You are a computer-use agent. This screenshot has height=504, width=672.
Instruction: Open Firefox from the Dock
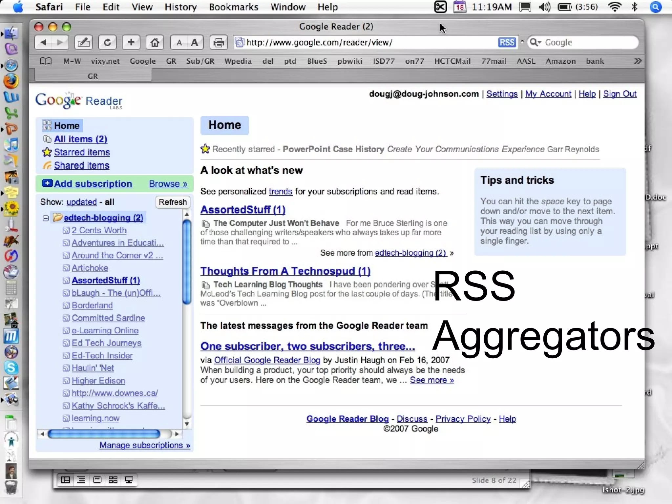click(x=11, y=81)
